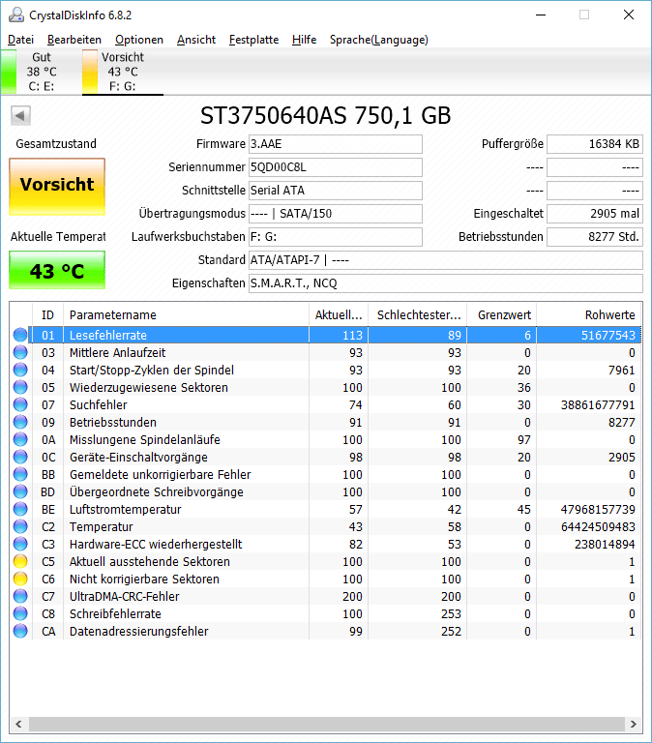Select the Vorsicht 43 °C F: G: disk
Screen dimensions: 652x743
(123, 72)
